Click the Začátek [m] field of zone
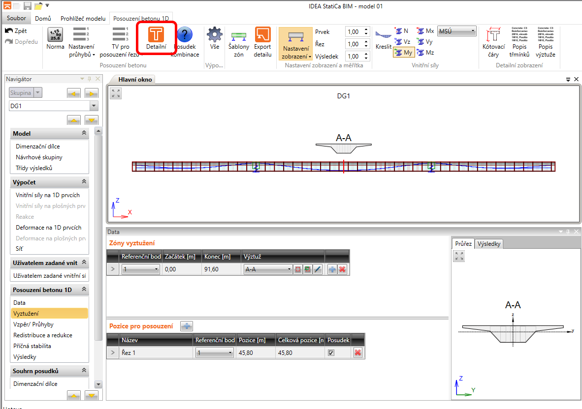This screenshot has width=582, height=409. [181, 269]
